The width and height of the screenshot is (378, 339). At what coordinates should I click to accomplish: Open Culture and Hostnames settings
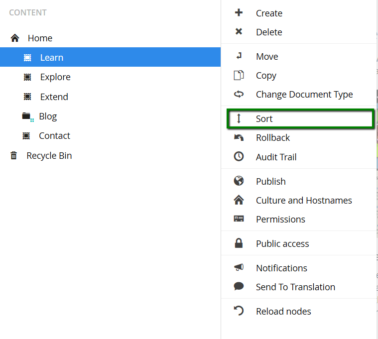tap(303, 201)
